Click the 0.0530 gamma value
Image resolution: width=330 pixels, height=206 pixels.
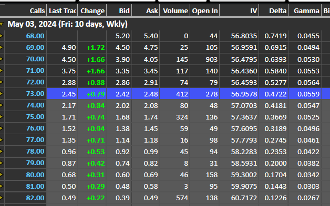308,59
